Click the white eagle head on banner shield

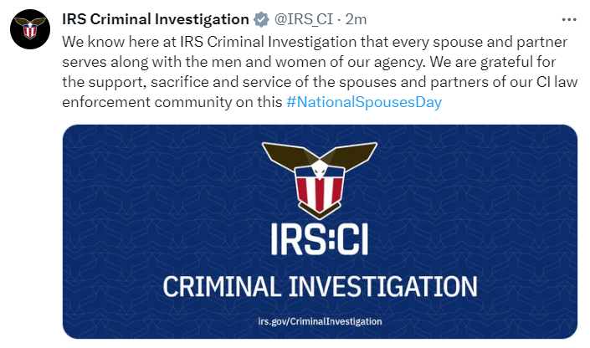pyautogui.click(x=320, y=169)
